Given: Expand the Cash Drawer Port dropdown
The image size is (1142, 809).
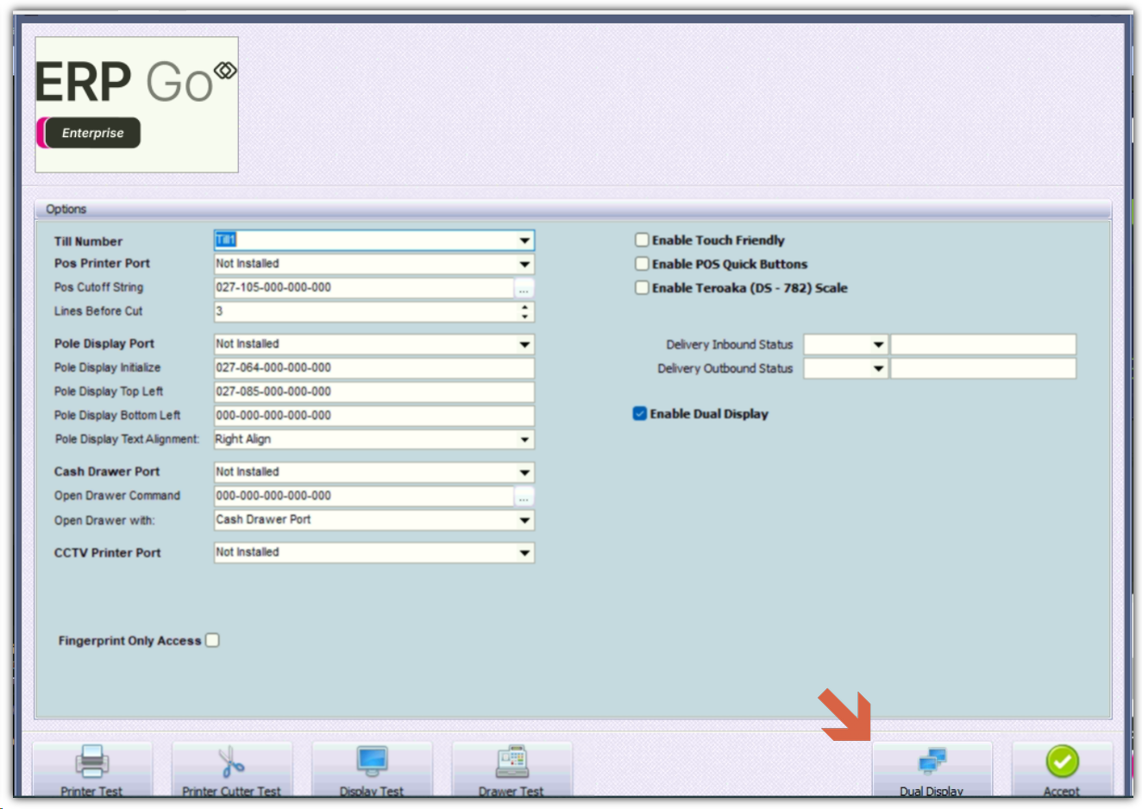Looking at the screenshot, I should [x=524, y=473].
